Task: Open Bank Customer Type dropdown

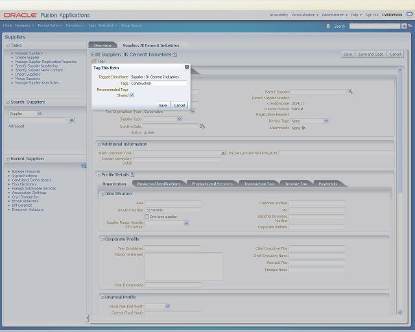Action: point(223,153)
